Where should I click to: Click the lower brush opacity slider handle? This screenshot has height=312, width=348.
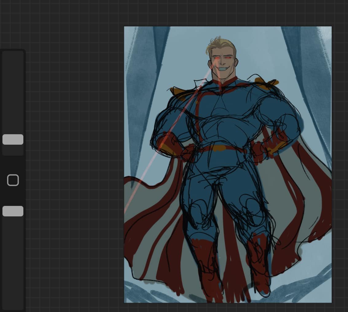(13, 211)
